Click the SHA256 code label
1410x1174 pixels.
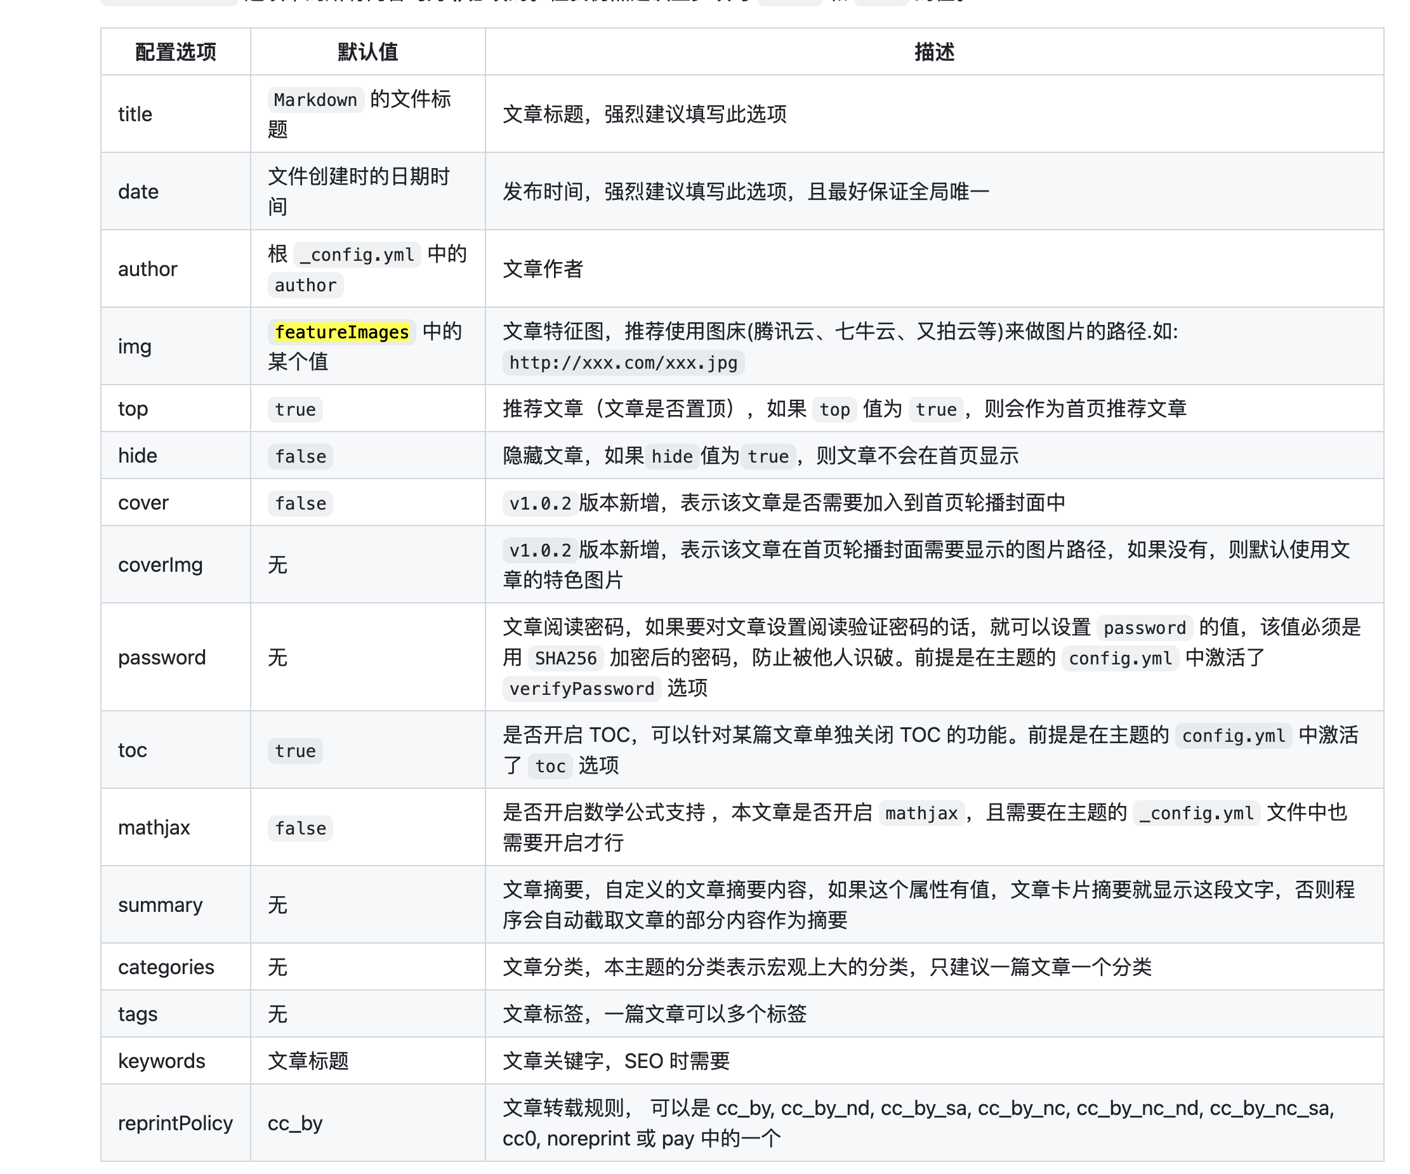(x=565, y=658)
